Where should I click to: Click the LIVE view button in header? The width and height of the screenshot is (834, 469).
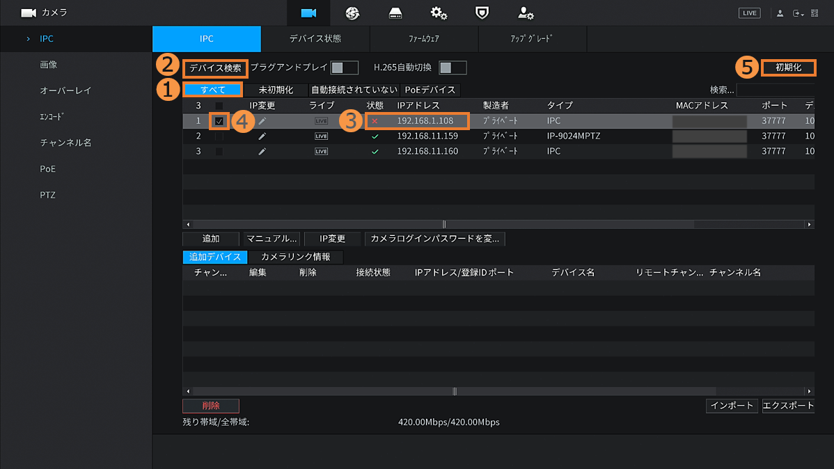(x=749, y=13)
